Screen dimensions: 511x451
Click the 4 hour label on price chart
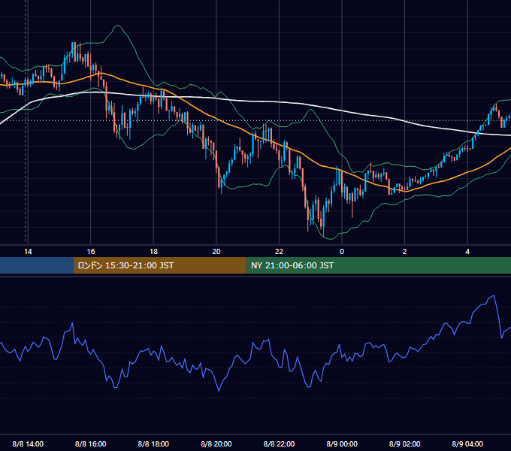click(x=467, y=252)
